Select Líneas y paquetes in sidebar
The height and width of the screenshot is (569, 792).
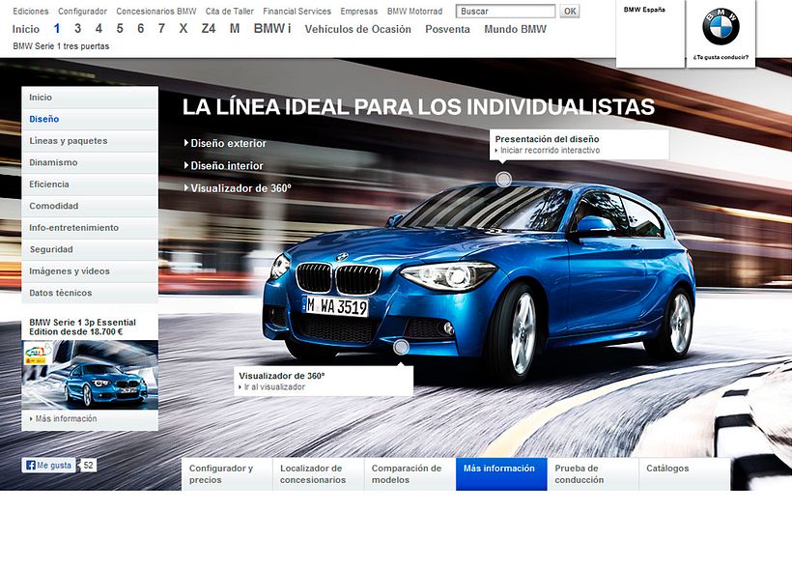90,140
